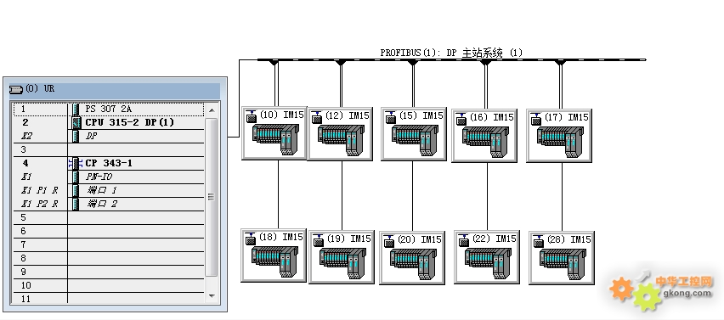Screen dimensions: 724x320
Task: Select the station (19) IM15 device icon
Action: pyautogui.click(x=342, y=257)
